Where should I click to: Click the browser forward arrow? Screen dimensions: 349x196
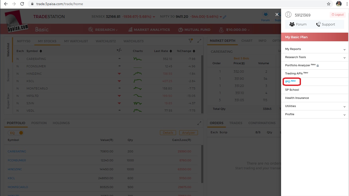(14, 4)
